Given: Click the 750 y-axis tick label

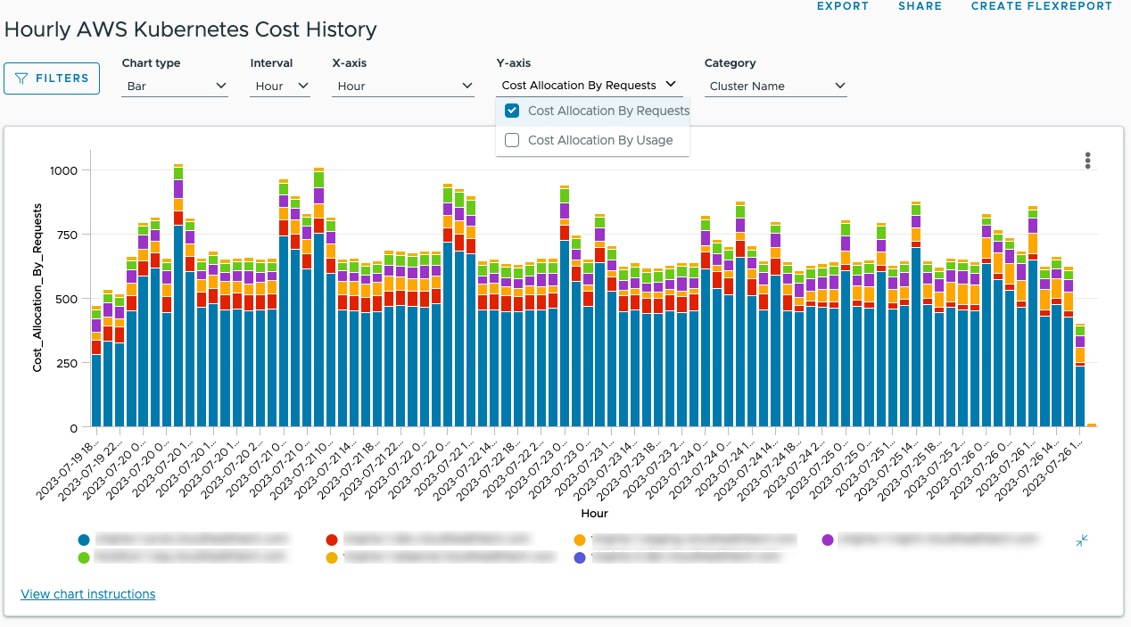Looking at the screenshot, I should click(68, 235).
